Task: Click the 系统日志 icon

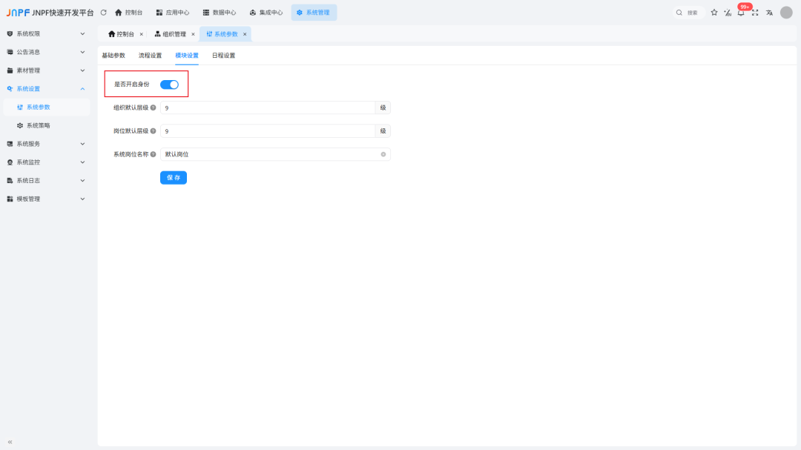Action: point(10,181)
